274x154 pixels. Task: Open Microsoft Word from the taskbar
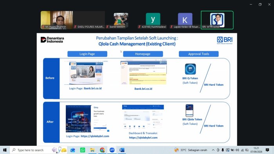point(122,150)
